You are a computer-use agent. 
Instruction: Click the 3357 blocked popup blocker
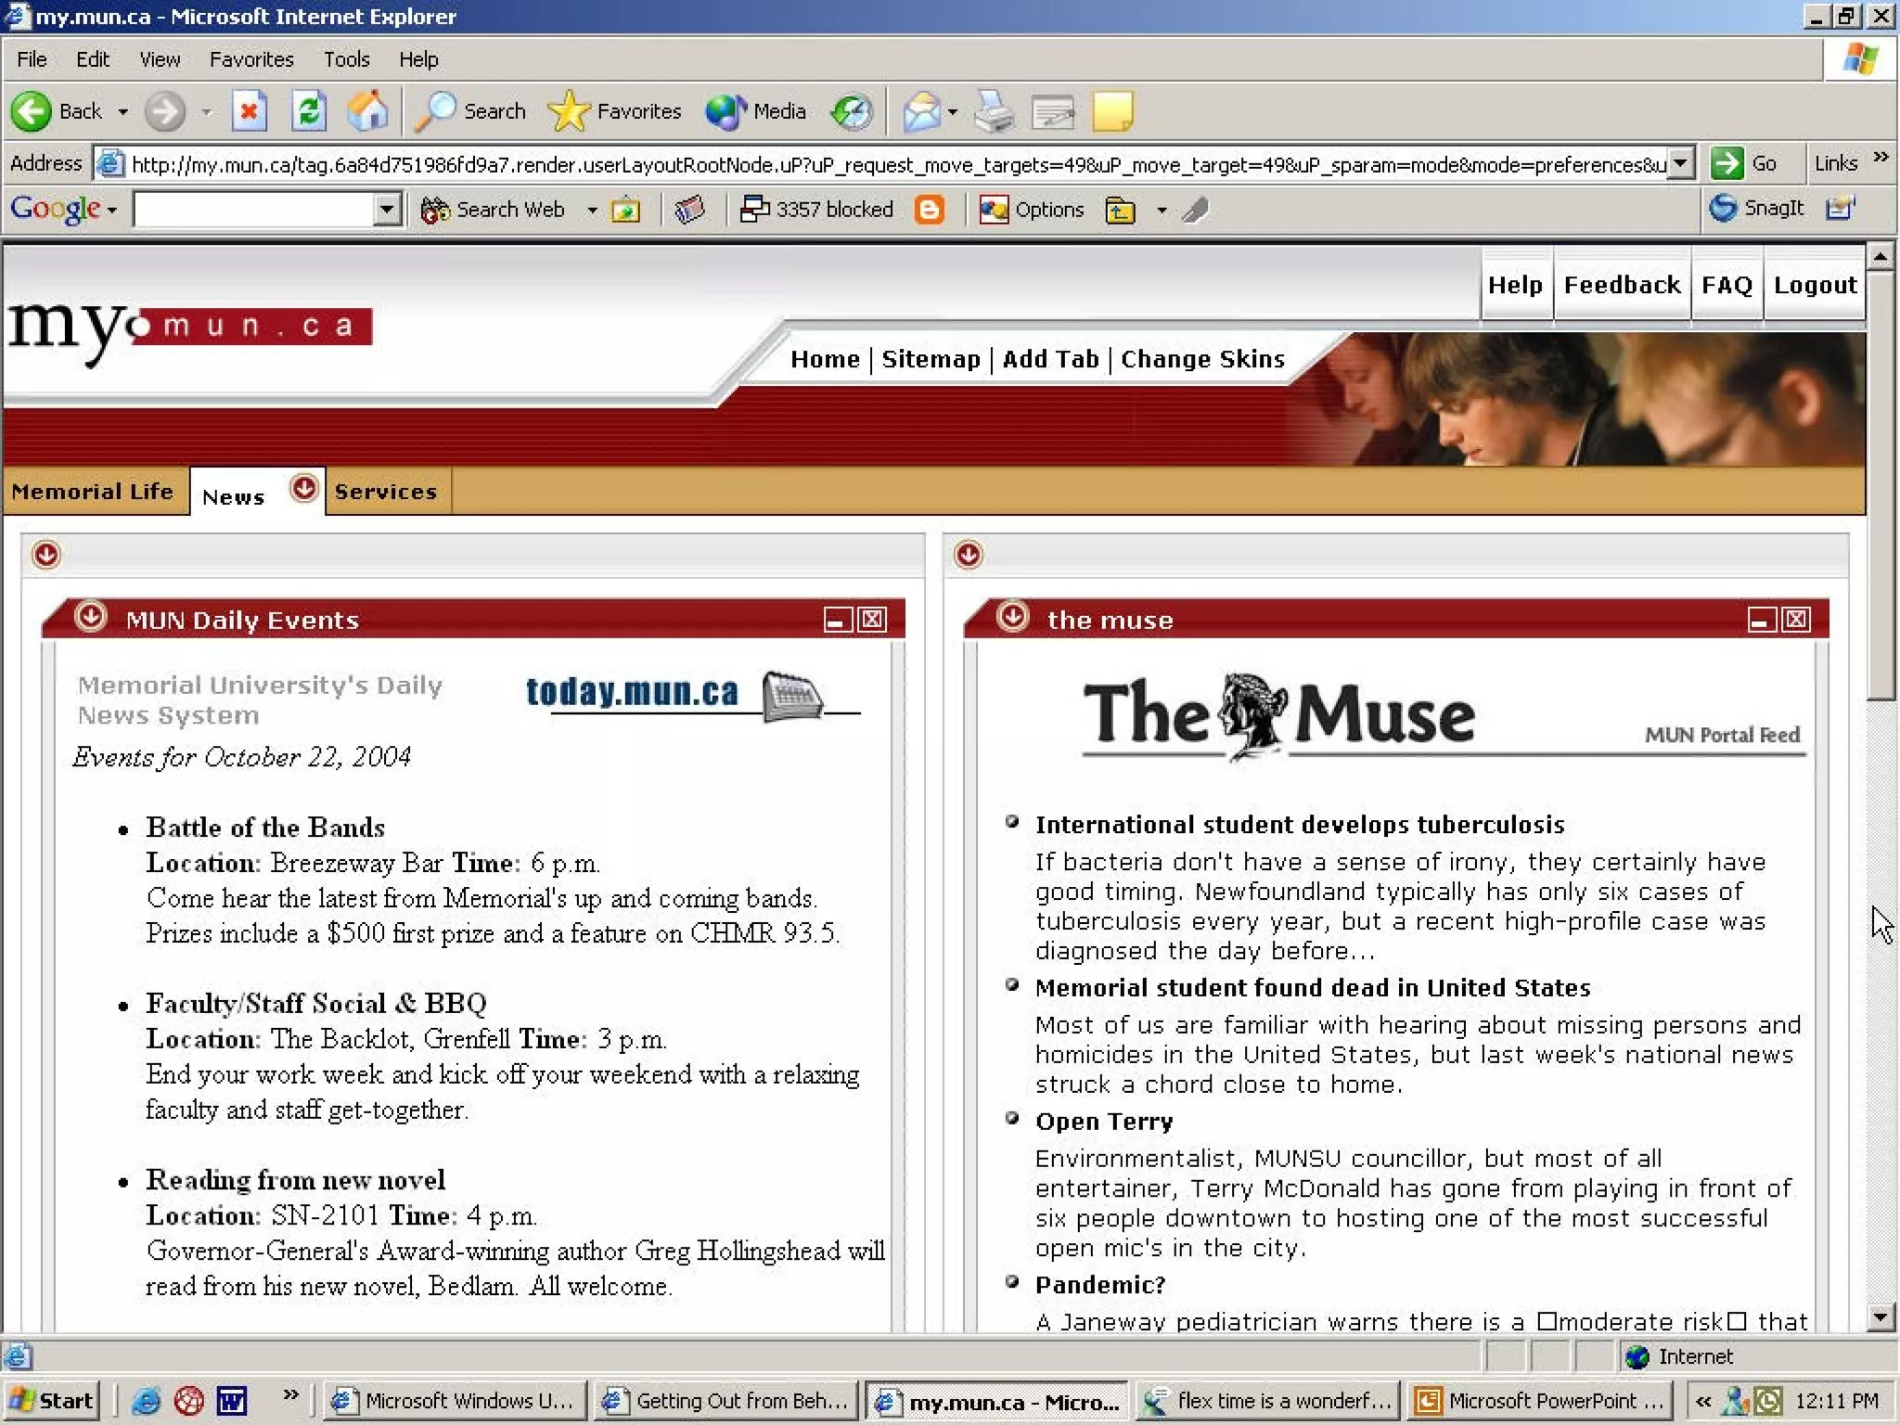[816, 210]
